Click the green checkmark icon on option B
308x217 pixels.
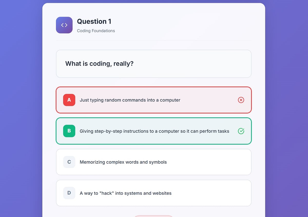(241, 131)
